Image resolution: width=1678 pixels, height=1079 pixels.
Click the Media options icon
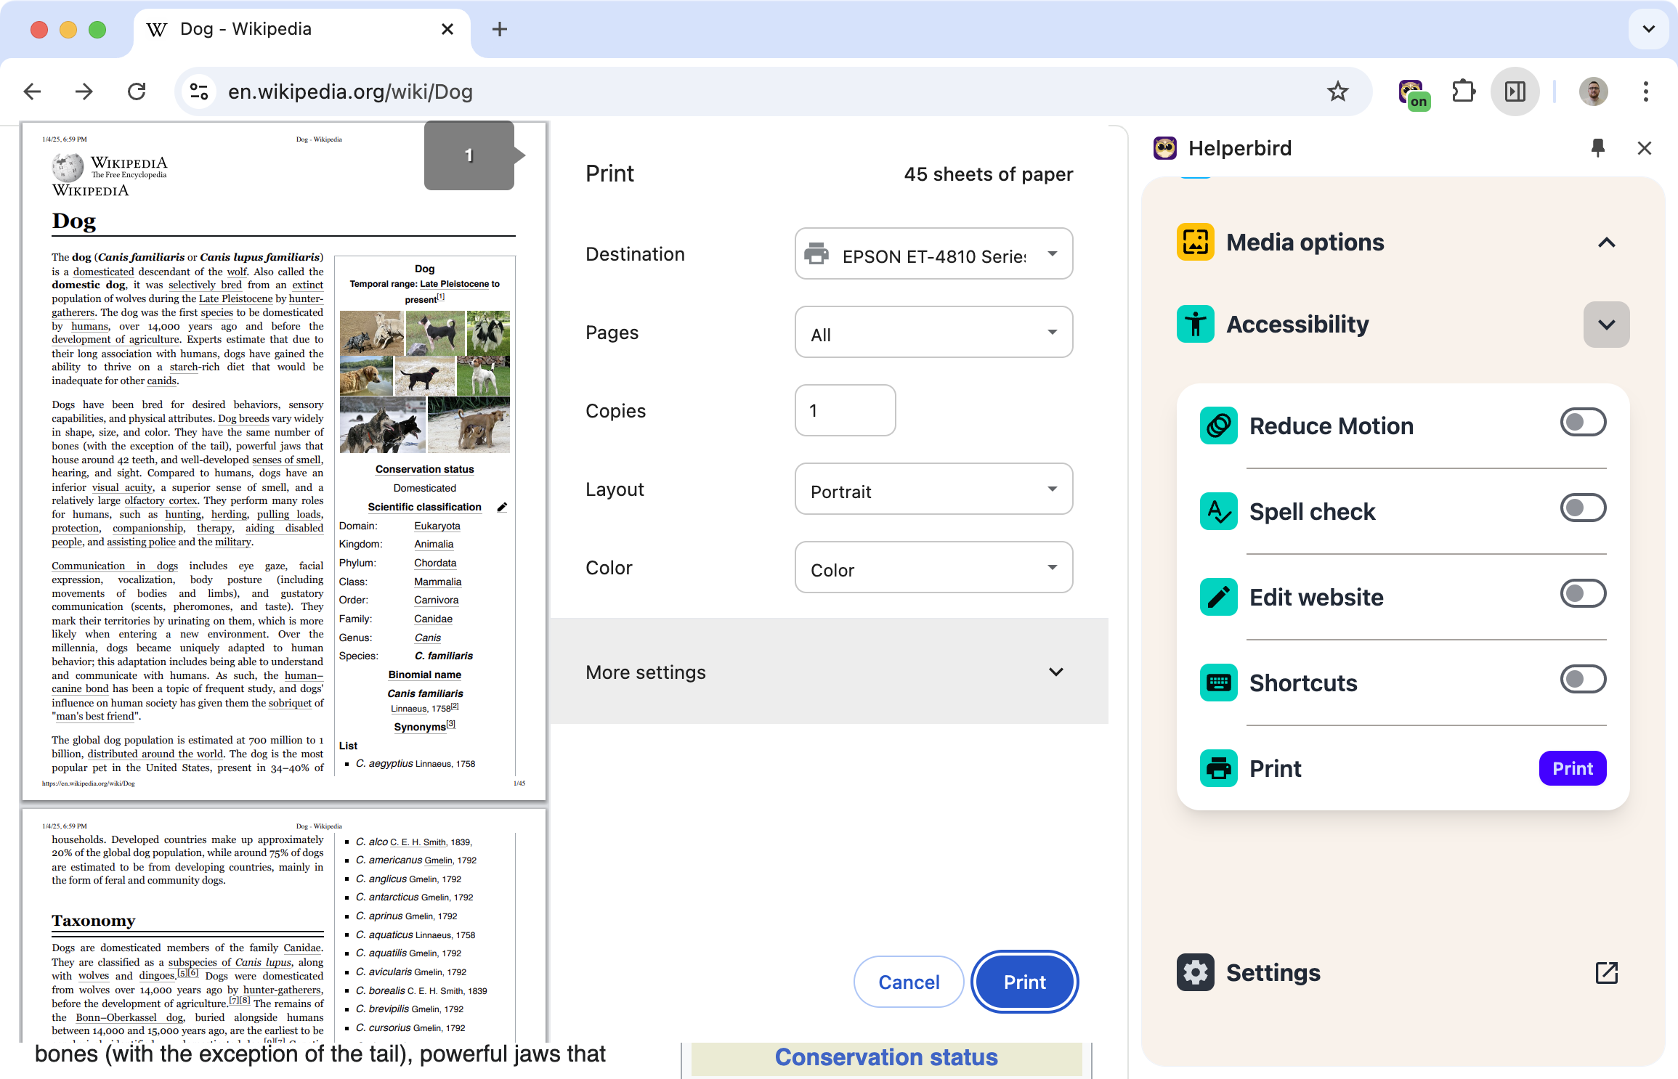pyautogui.click(x=1195, y=243)
